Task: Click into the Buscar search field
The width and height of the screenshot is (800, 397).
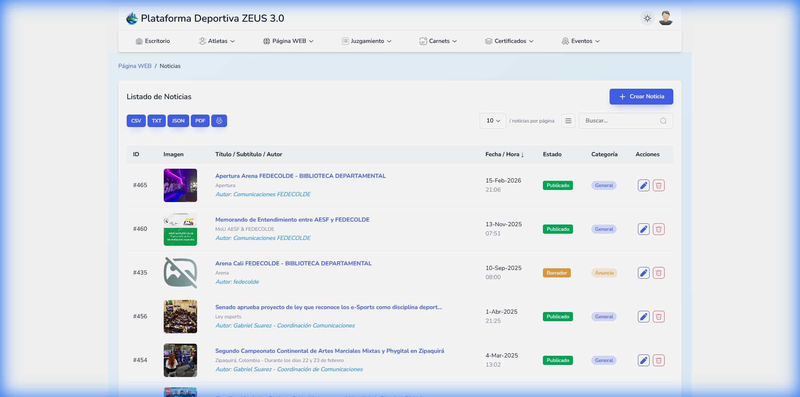Action: 619,121
